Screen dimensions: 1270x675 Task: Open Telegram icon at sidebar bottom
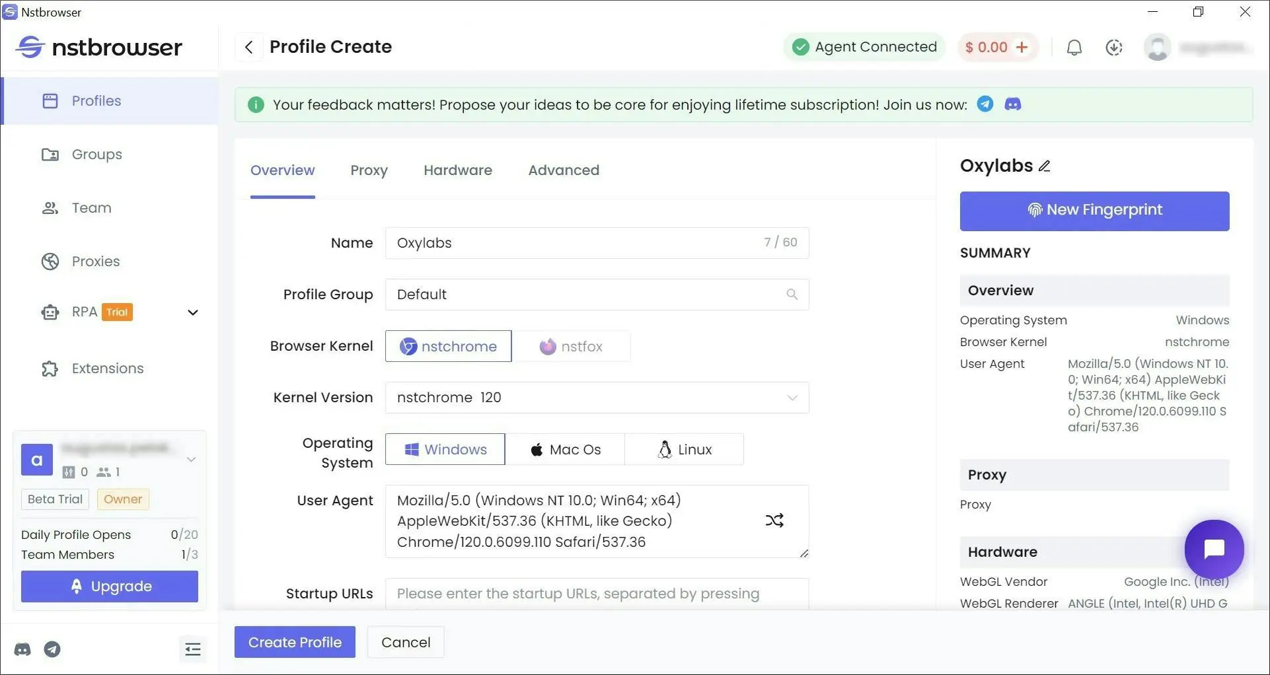click(x=52, y=649)
